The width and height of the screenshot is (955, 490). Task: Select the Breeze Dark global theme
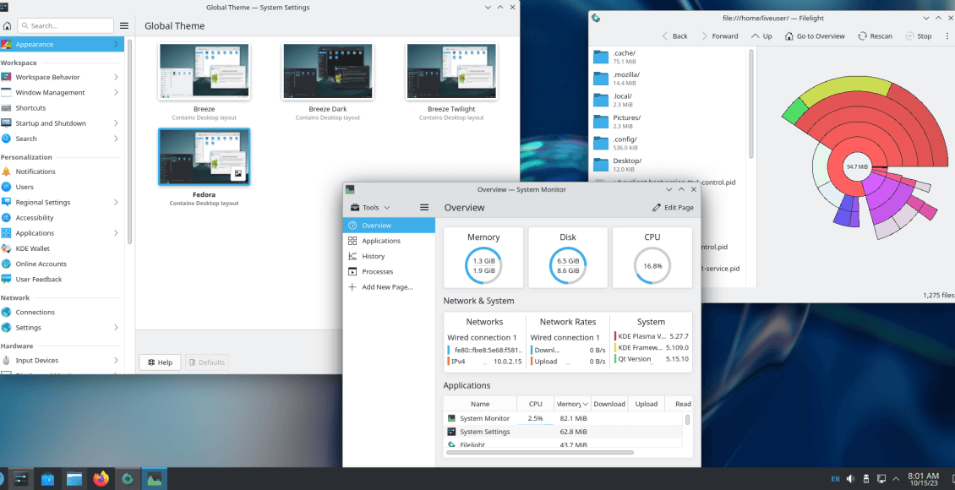click(x=328, y=72)
